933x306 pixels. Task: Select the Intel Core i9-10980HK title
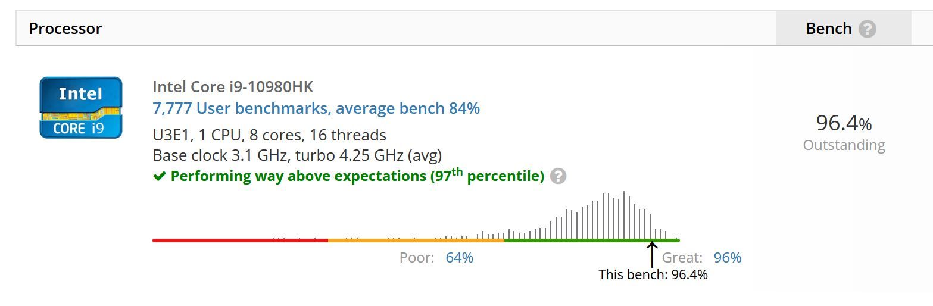233,87
